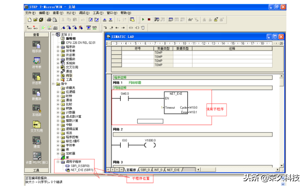This screenshot has height=187, width=305.
Task: Open the 工具(T) menu
Action: point(98,13)
